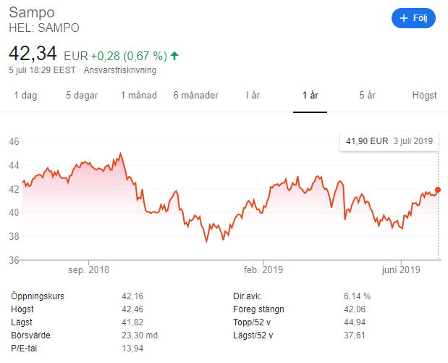Click the blue Följ follow button
The image size is (448, 363).
click(x=413, y=18)
